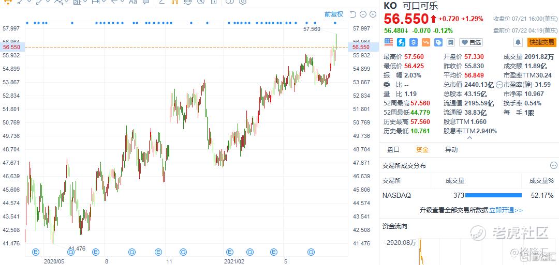Click the US flag market icon
559x265 pixels.
tap(389, 42)
